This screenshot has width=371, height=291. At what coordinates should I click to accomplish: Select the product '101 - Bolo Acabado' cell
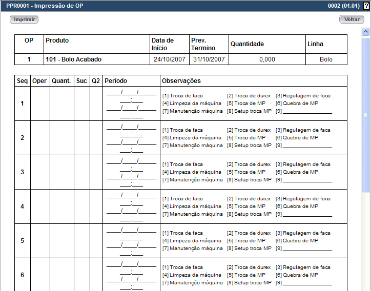pyautogui.click(x=74, y=59)
